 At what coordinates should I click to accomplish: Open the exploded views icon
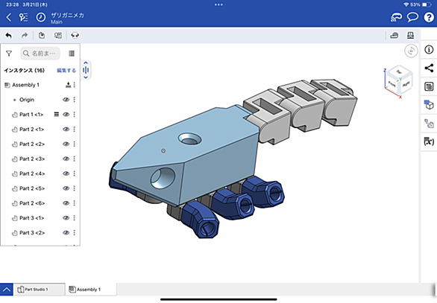(x=429, y=124)
